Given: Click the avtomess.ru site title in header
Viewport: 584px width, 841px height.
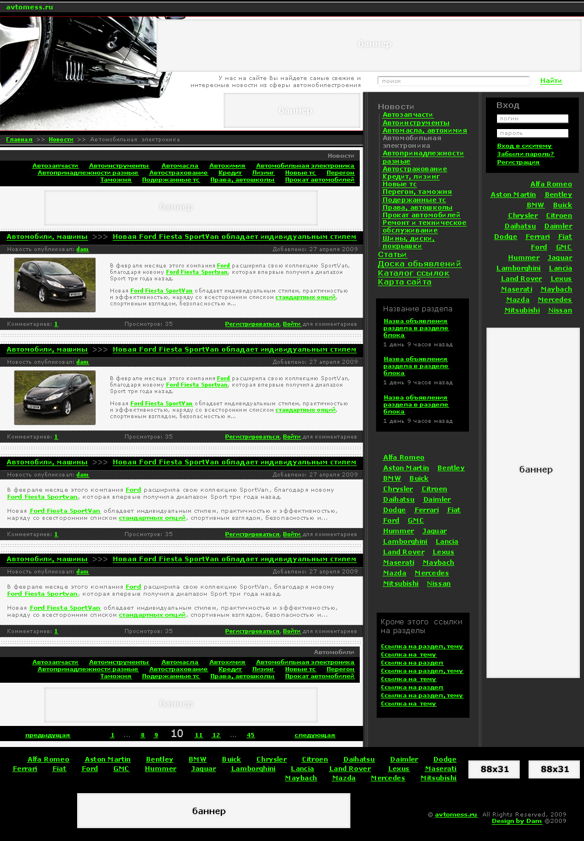Looking at the screenshot, I should point(29,7).
